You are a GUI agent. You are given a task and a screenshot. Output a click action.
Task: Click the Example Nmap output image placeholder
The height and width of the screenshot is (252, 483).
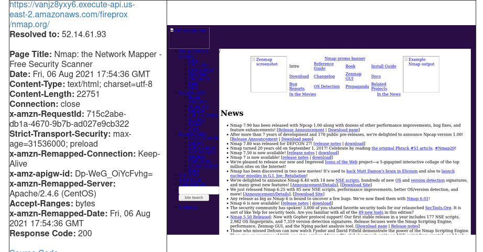pyautogui.click(x=421, y=74)
